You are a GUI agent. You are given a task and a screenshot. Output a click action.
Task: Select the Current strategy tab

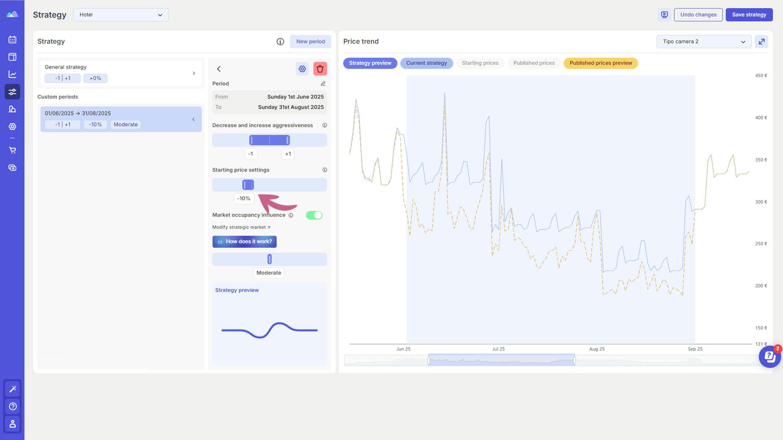[x=427, y=63]
